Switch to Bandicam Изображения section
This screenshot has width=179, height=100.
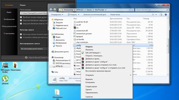[9, 19]
